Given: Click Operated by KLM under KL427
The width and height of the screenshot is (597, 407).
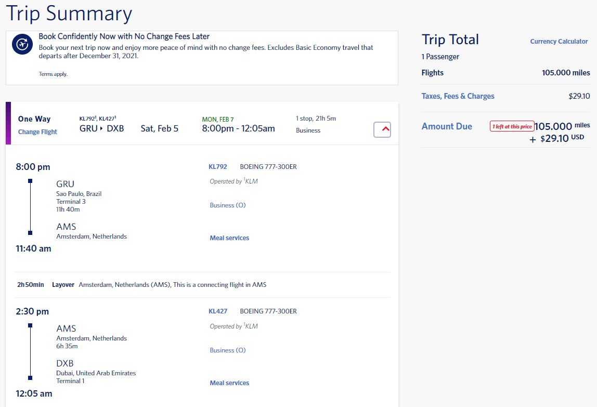Looking at the screenshot, I should (x=234, y=326).
